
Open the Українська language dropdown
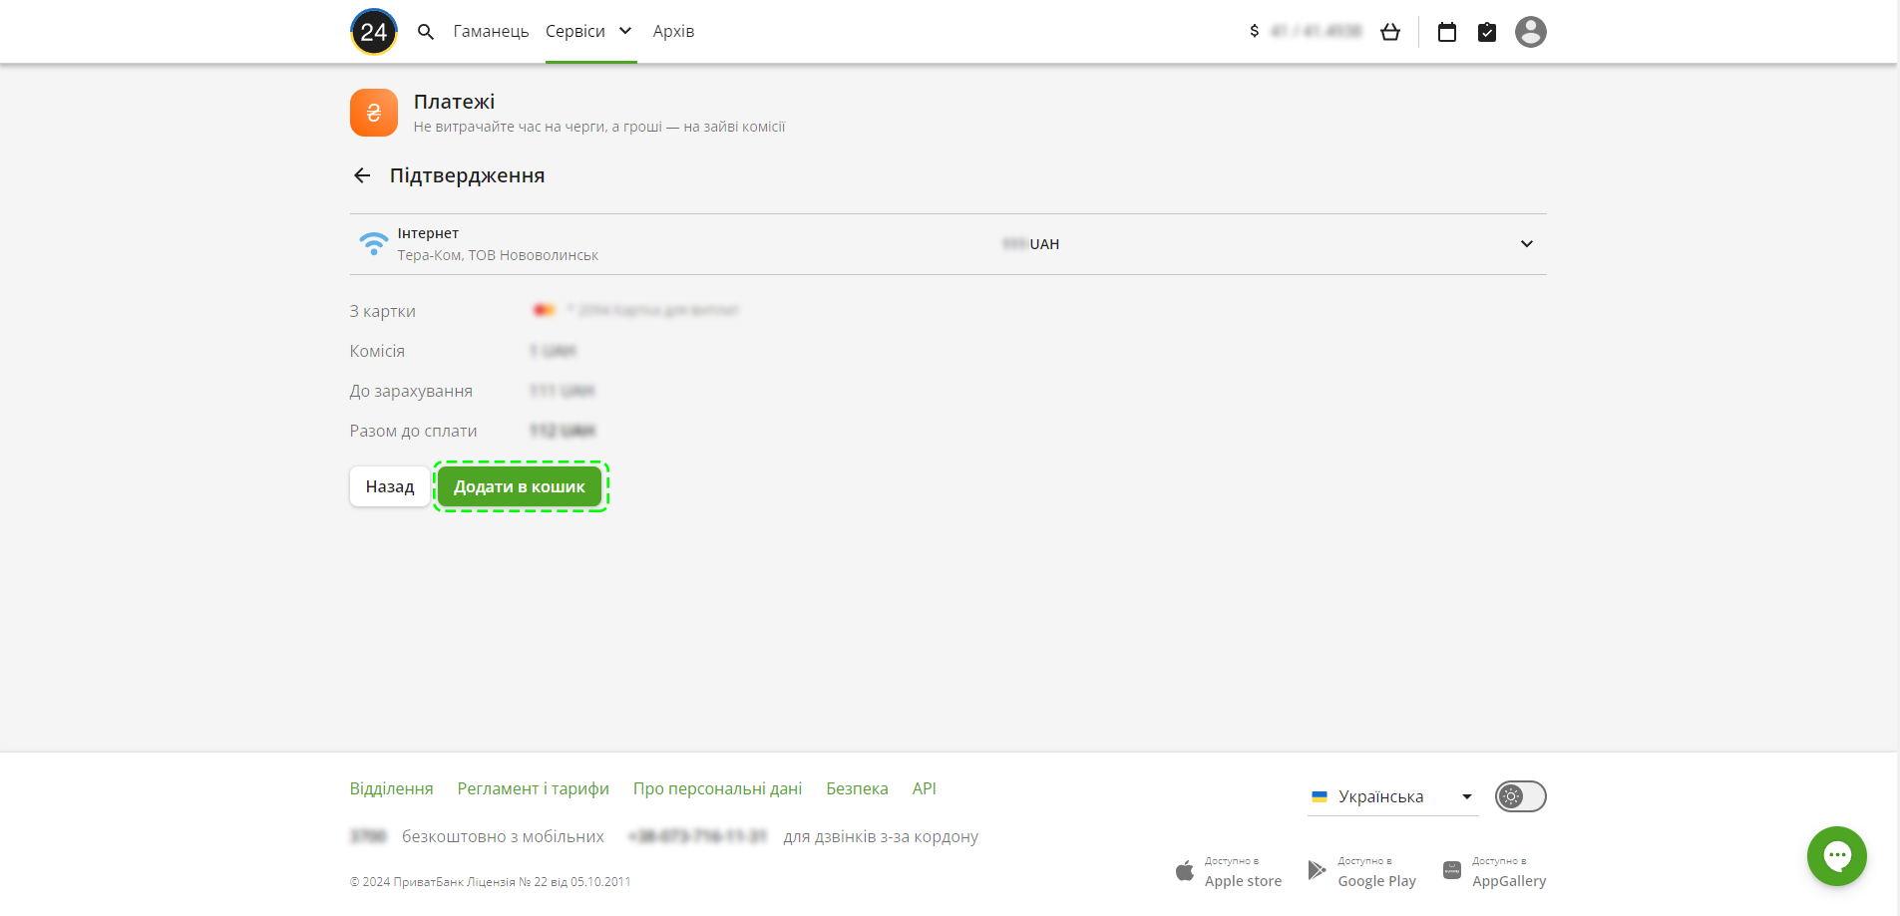coord(1392,796)
